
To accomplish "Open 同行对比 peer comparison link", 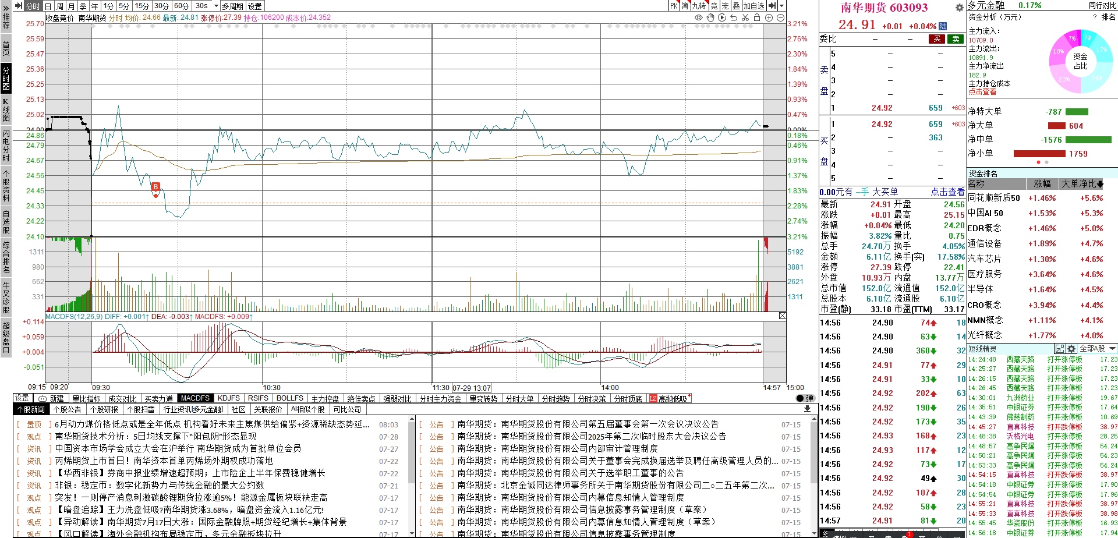I will [x=1103, y=5].
